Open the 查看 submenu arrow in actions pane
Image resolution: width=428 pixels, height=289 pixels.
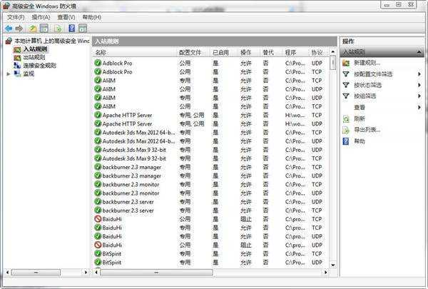coord(419,107)
